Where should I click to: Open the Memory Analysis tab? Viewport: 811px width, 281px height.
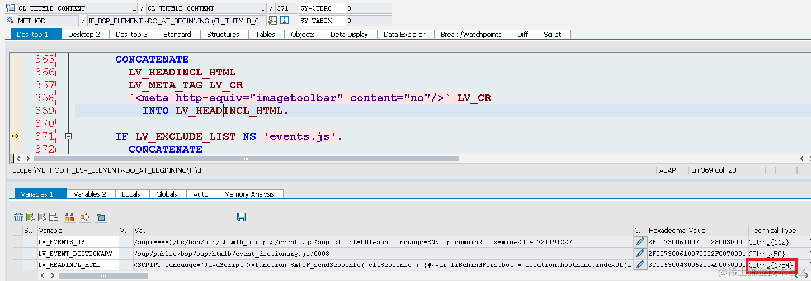(x=249, y=194)
